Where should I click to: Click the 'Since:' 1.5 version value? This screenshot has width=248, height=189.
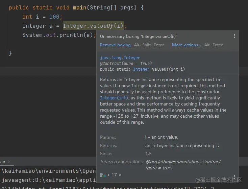(148, 153)
